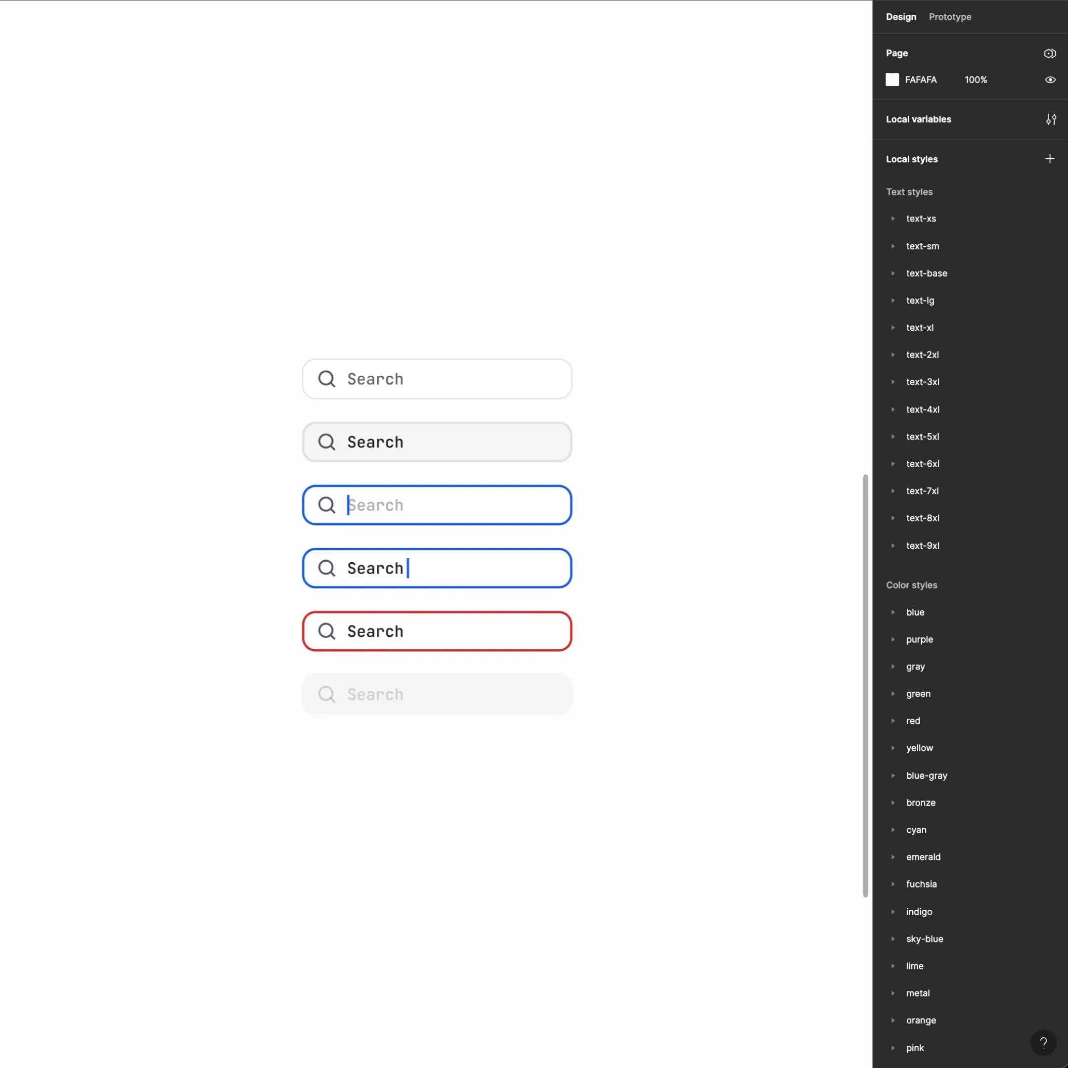This screenshot has width=1068, height=1068.
Task: Click the page export settings hexagon icon
Action: (1050, 53)
